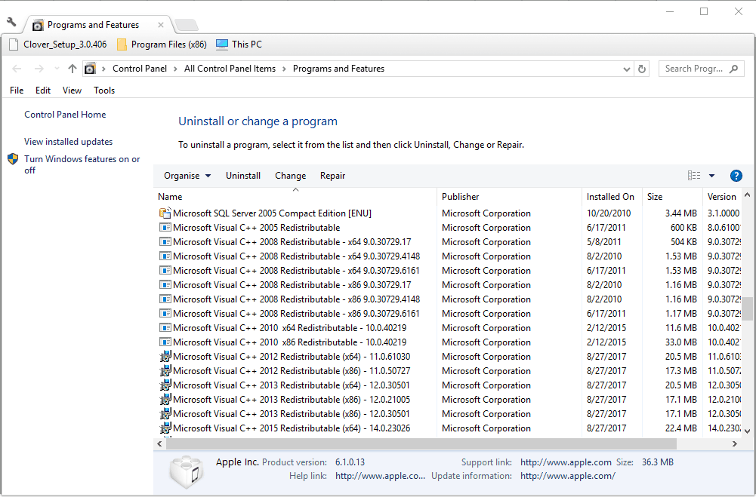Click the refresh icon beside address bar
Screen dimensions: 756x497
click(643, 69)
